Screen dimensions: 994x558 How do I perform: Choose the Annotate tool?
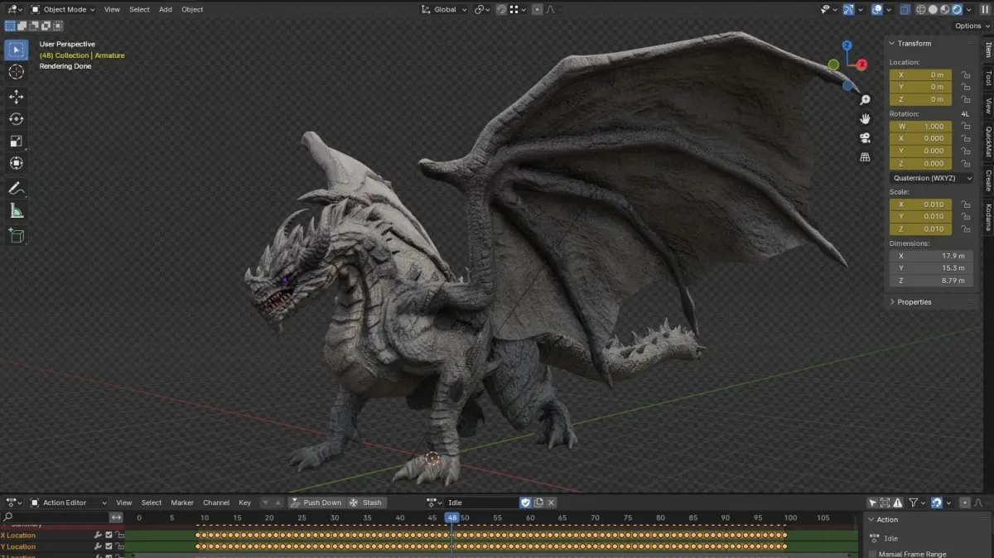[x=16, y=189]
